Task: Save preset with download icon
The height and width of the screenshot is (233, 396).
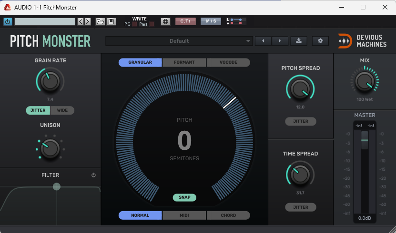Action: tap(299, 41)
